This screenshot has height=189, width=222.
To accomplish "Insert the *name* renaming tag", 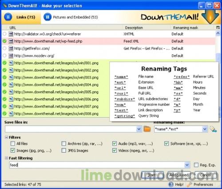I will point(121,77).
